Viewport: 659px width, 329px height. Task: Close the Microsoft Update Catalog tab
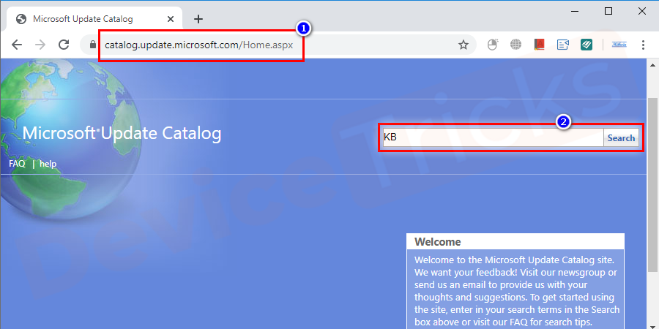pos(170,19)
